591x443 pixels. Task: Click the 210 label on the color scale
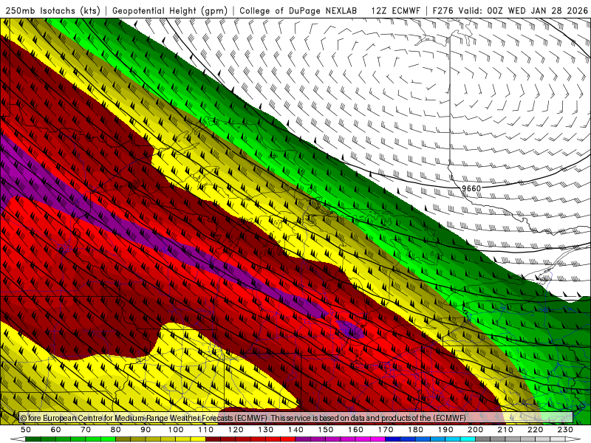[505, 430]
